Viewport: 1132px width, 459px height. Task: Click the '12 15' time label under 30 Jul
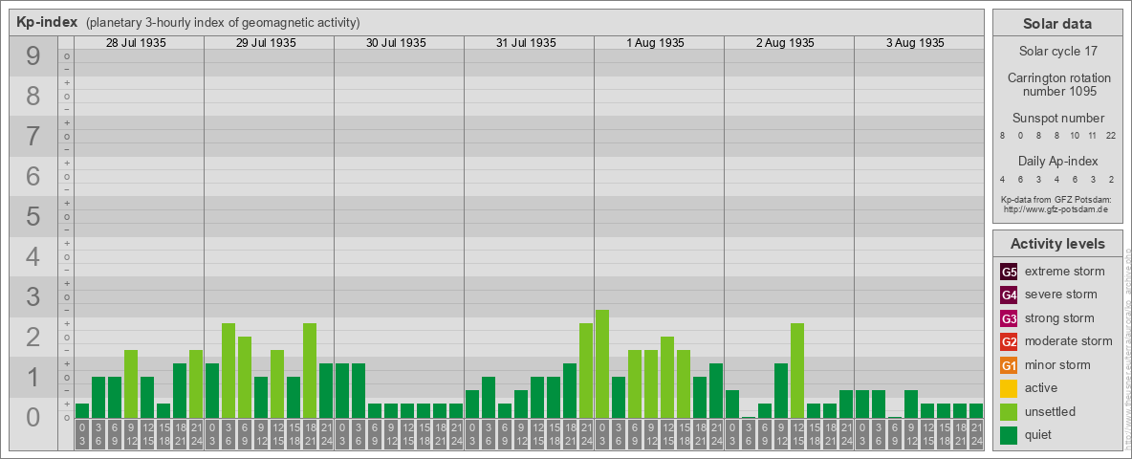pyautogui.click(x=407, y=435)
